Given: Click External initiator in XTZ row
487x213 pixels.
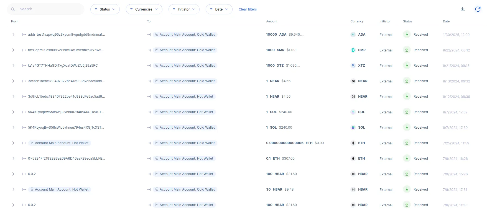Looking at the screenshot, I should (386, 66).
